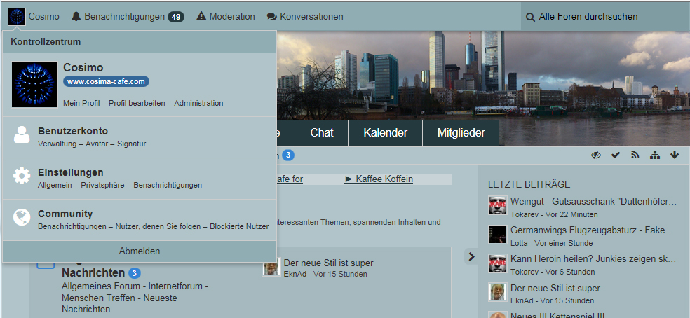Open the Mitglieder tab

coord(461,133)
